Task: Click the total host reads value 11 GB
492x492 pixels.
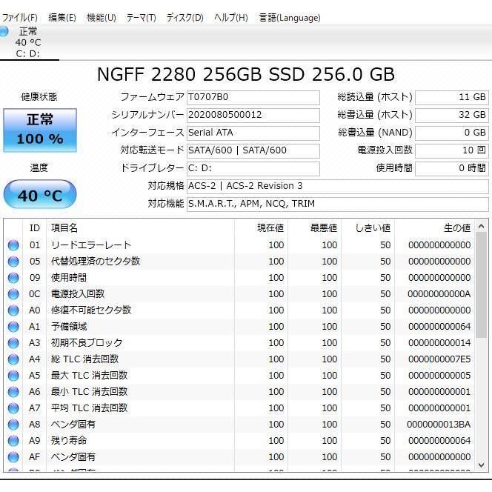Action: click(x=452, y=98)
